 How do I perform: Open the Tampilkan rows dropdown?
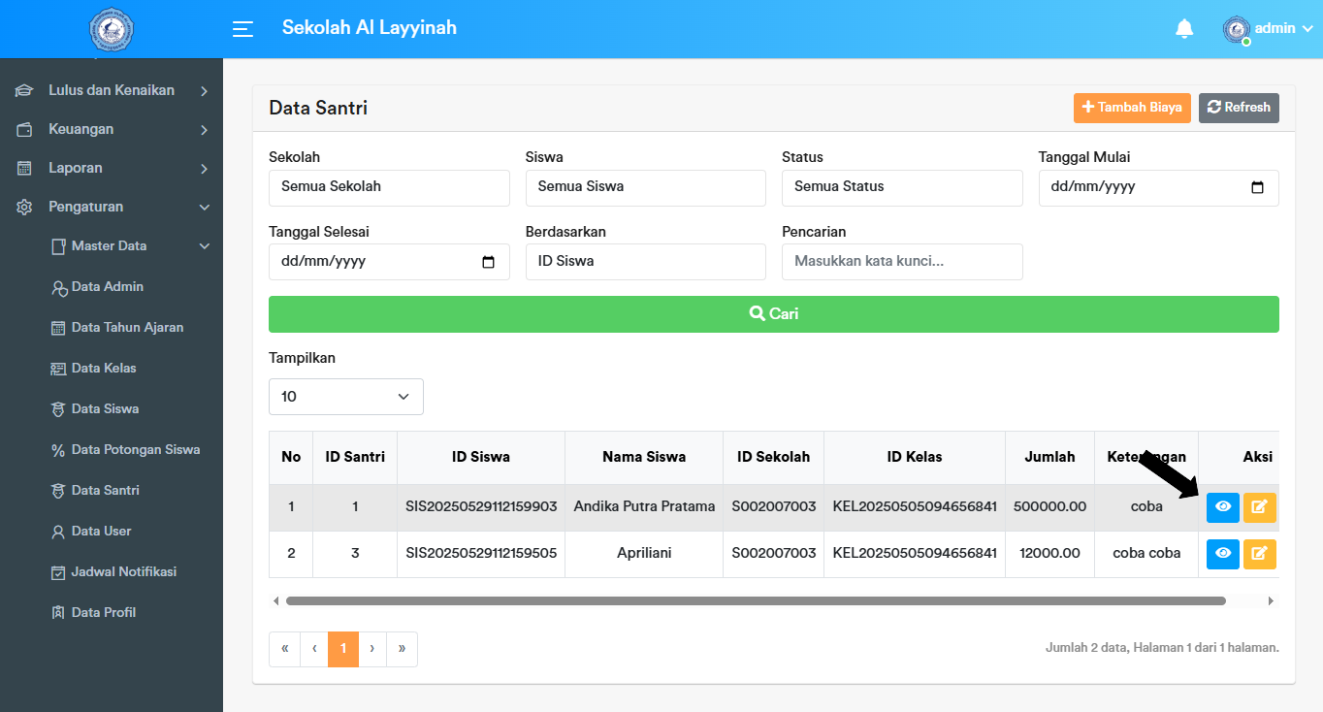click(x=345, y=397)
